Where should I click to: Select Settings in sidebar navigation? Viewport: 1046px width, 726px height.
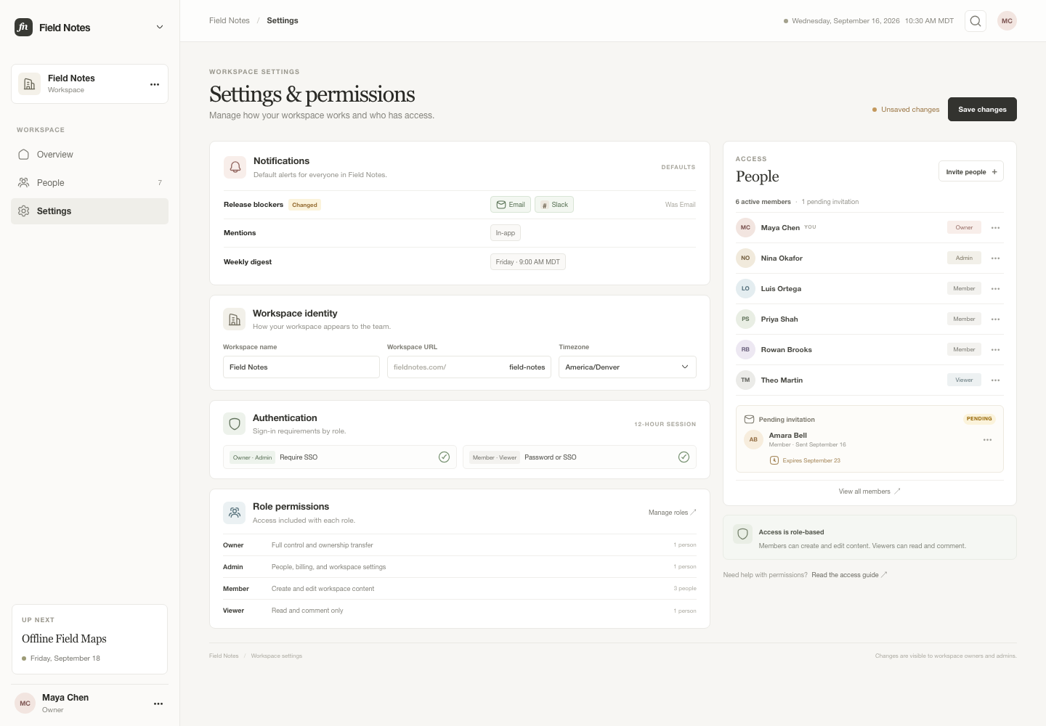tap(90, 211)
